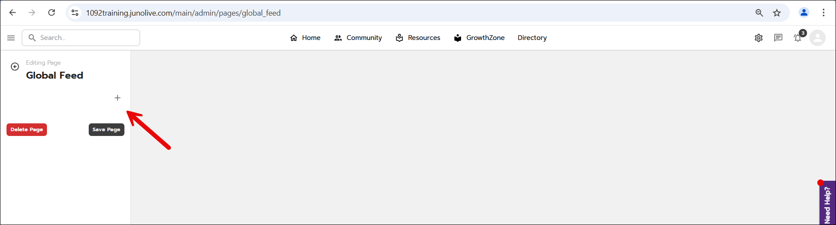Open the messages chat icon
Viewport: 836px width, 225px height.
[778, 38]
